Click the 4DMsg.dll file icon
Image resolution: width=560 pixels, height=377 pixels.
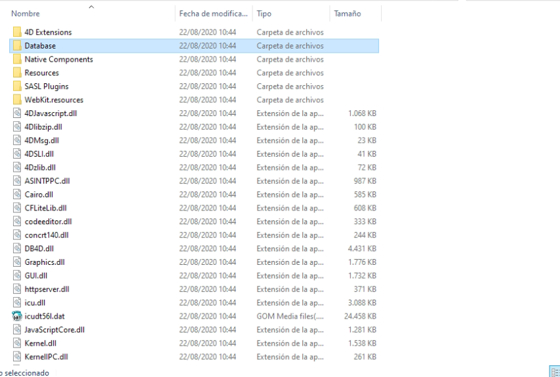pyautogui.click(x=17, y=140)
